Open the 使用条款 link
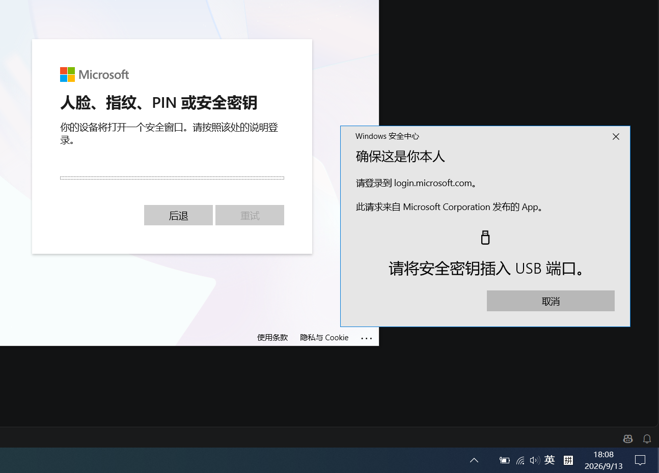 [x=272, y=338]
